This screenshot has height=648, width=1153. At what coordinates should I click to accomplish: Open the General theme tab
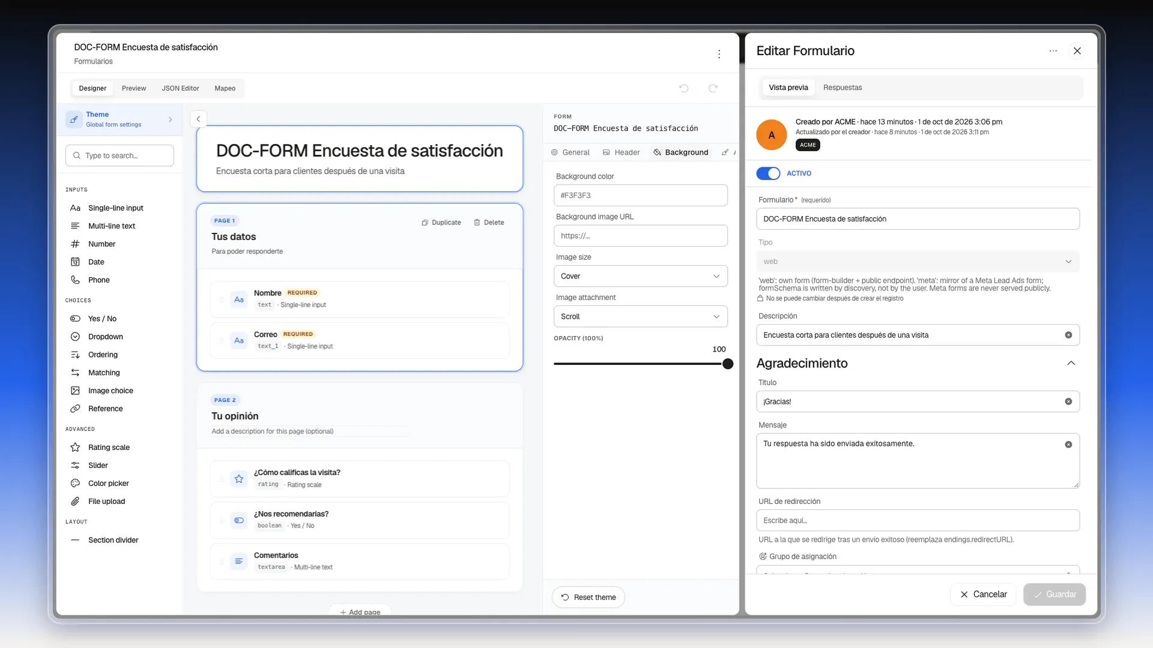point(570,152)
